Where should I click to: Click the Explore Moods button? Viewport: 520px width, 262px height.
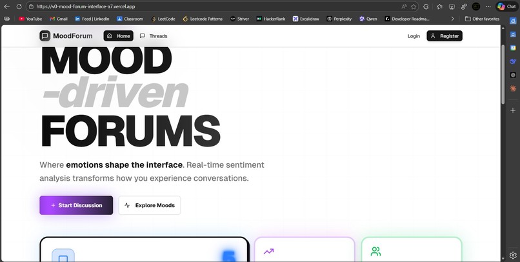pos(150,205)
